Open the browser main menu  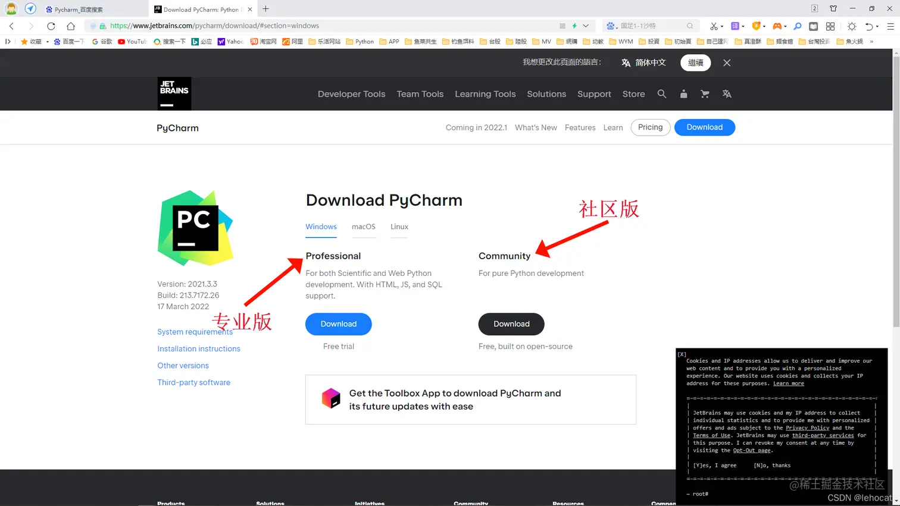pos(890,26)
